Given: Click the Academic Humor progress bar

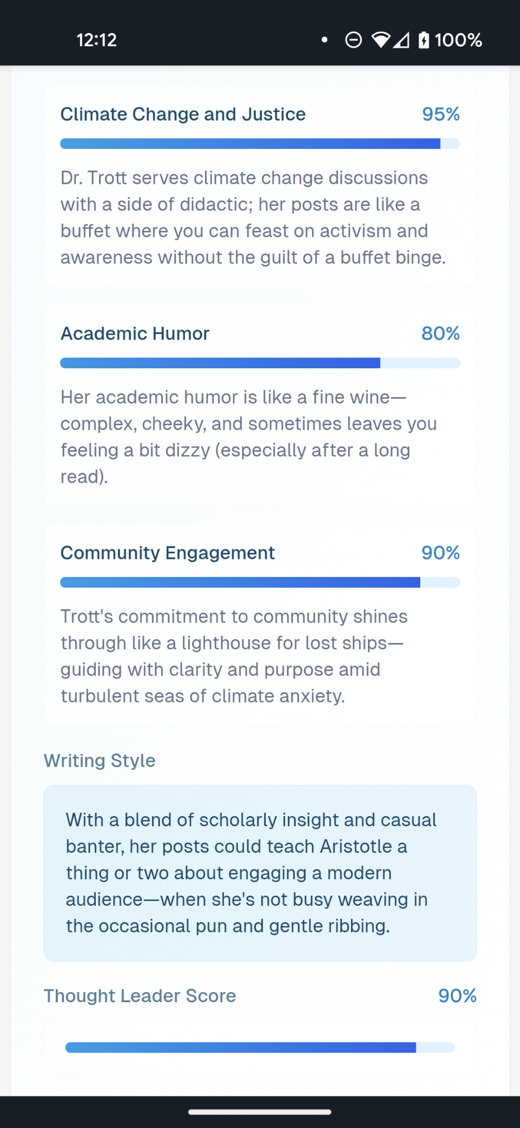Looking at the screenshot, I should pyautogui.click(x=260, y=363).
